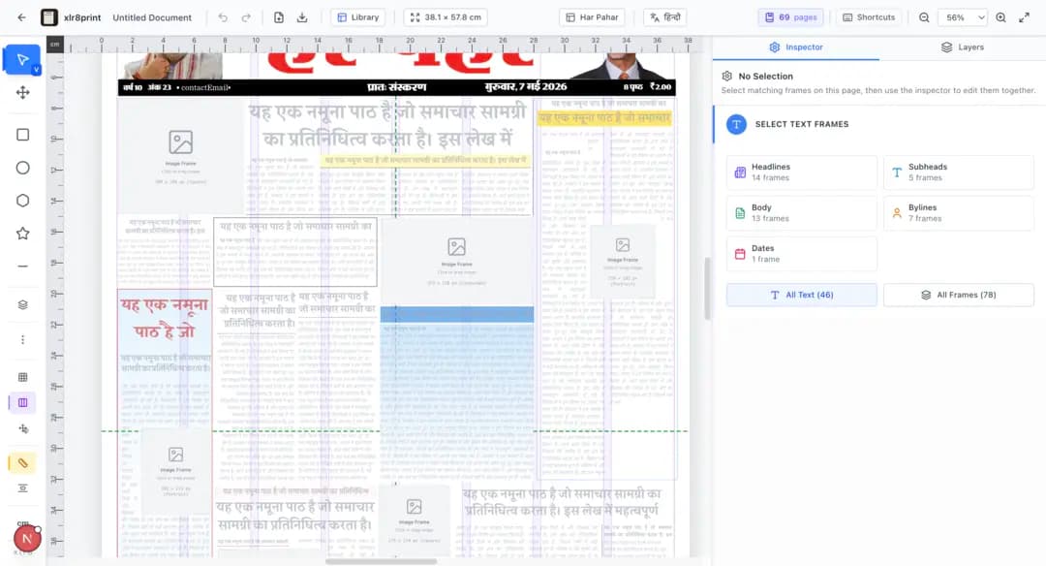Select Subheads 5 frames
1046x566 pixels.
pos(959,173)
